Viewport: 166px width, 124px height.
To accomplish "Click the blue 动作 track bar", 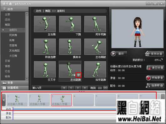I will 65,109.
